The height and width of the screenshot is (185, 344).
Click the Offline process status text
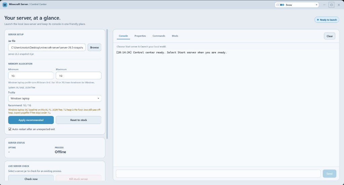60,152
